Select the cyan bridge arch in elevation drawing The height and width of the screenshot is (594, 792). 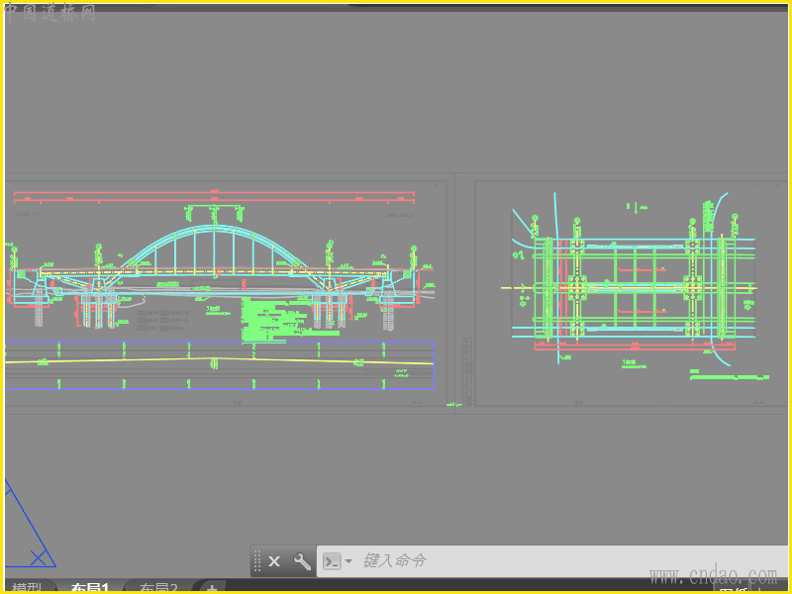(214, 248)
